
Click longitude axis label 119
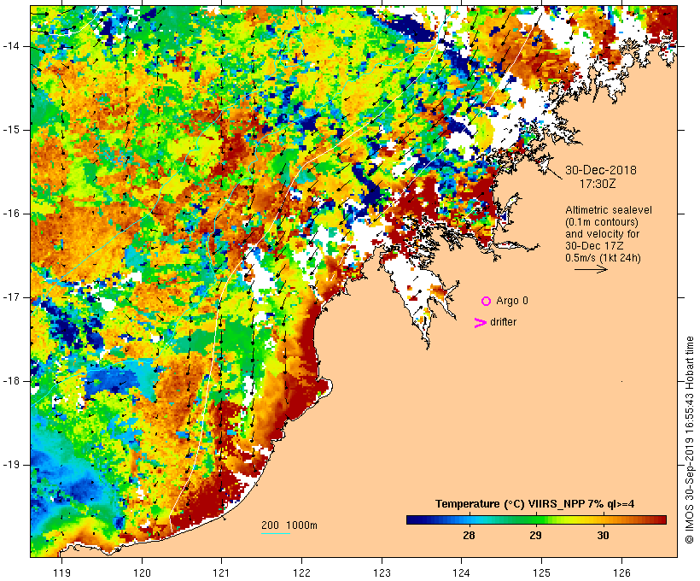click(x=61, y=572)
